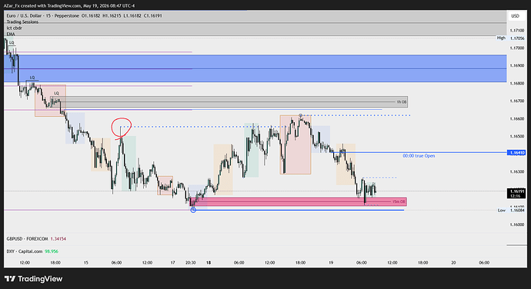
Task: Click the 19 date label on the time axis
Action: coord(331,263)
